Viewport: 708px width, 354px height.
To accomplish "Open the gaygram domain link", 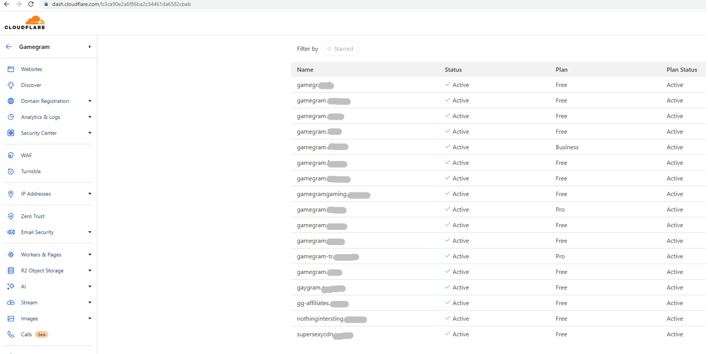I will 321,288.
